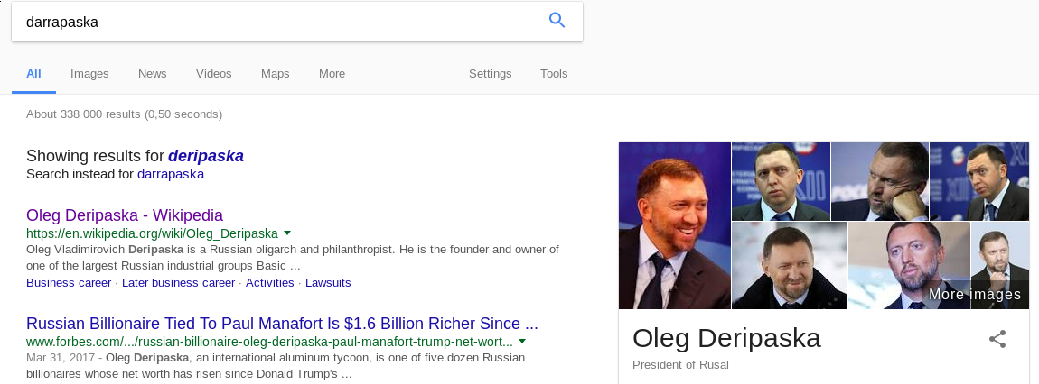Viewport: 1039px width, 384px height.
Task: Open the More search categories menu
Action: pos(332,74)
